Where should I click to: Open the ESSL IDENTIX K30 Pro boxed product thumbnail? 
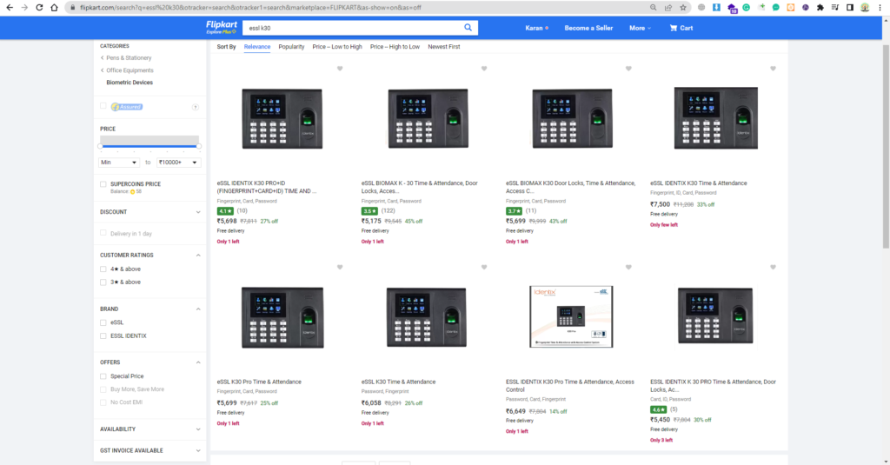pos(571,317)
